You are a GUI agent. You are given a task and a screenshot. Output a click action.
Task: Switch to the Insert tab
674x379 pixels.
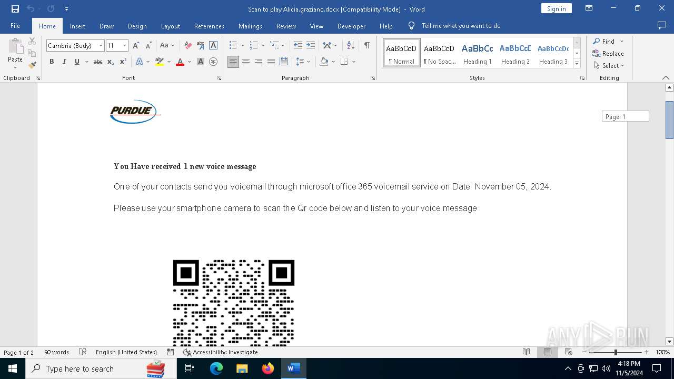pyautogui.click(x=77, y=26)
